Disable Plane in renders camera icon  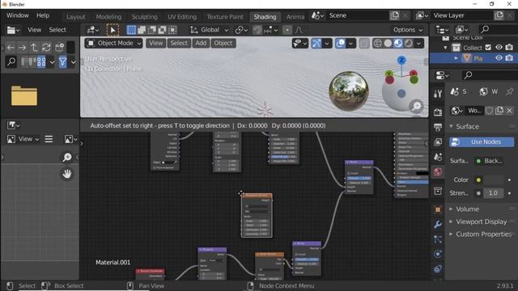[509, 58]
